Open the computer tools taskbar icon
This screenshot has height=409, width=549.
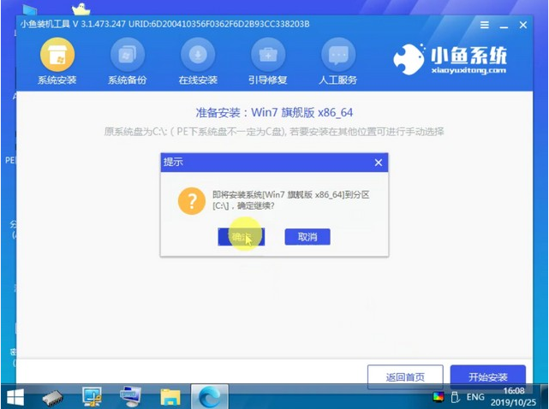pyautogui.click(x=92, y=398)
